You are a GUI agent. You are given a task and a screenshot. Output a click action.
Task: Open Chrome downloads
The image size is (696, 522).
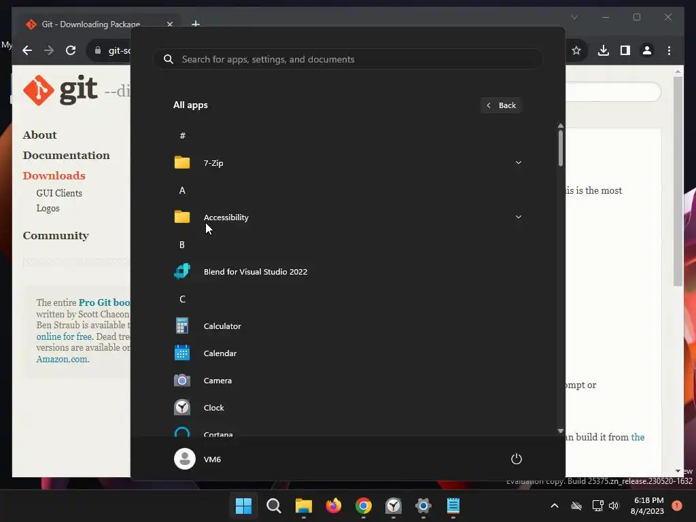tap(604, 50)
